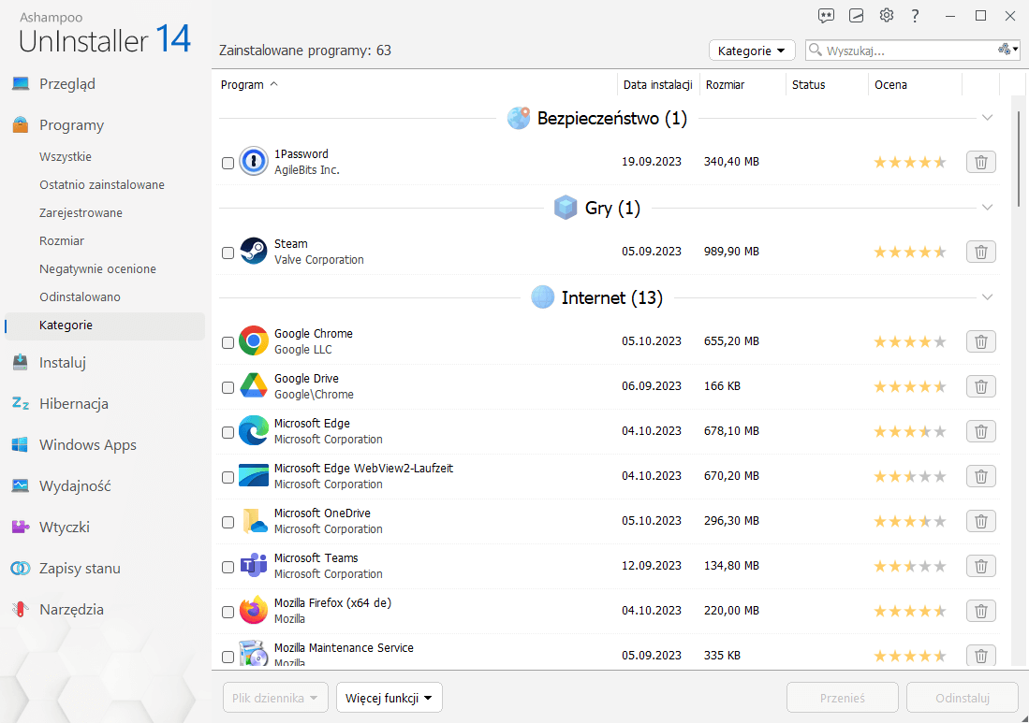1029x723 pixels.
Task: Open the Narzędzia section
Action: point(71,610)
